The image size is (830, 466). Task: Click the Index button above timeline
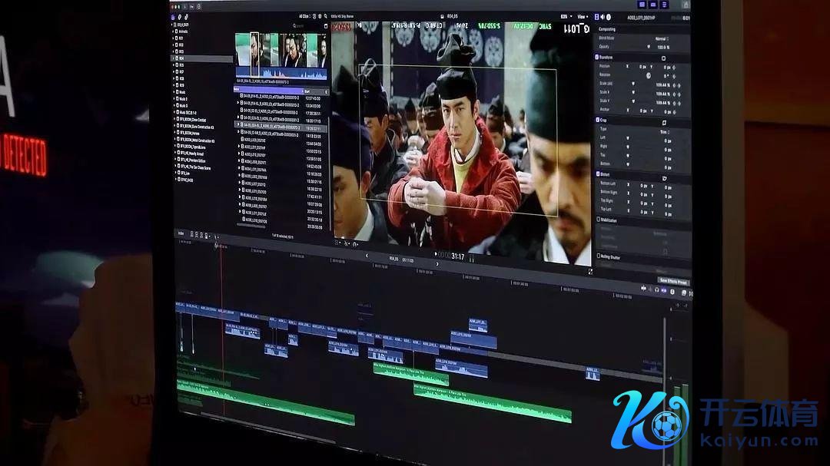coord(181,233)
